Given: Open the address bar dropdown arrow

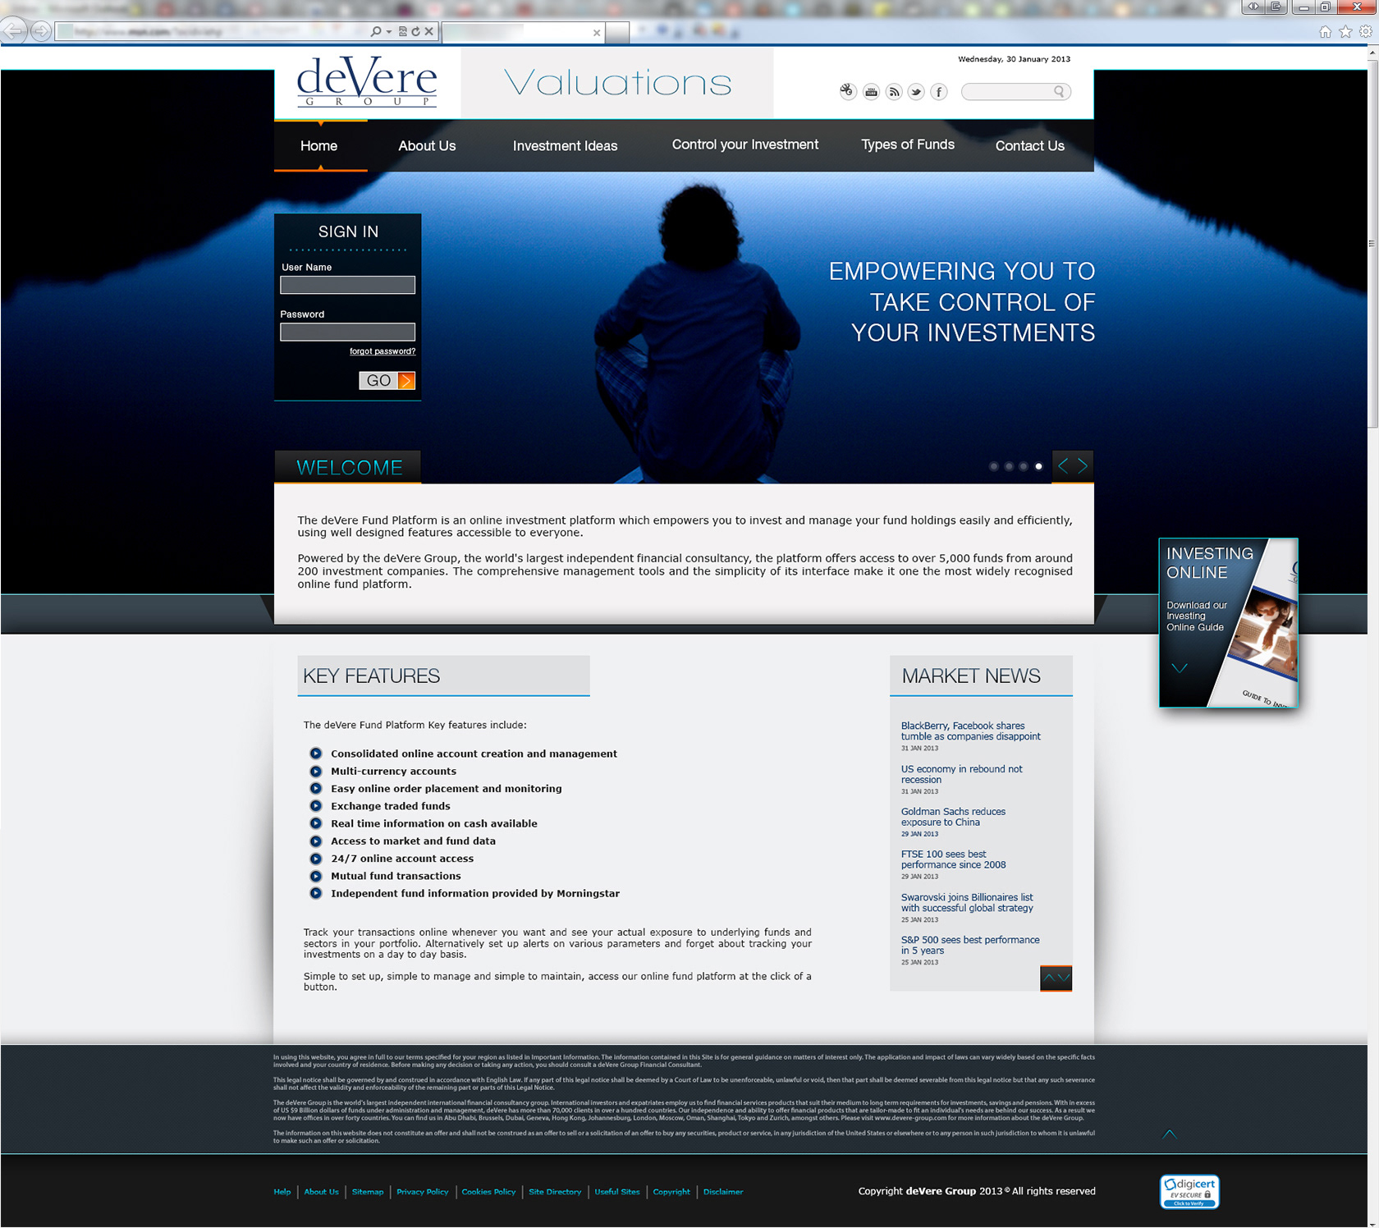Looking at the screenshot, I should pos(388,31).
